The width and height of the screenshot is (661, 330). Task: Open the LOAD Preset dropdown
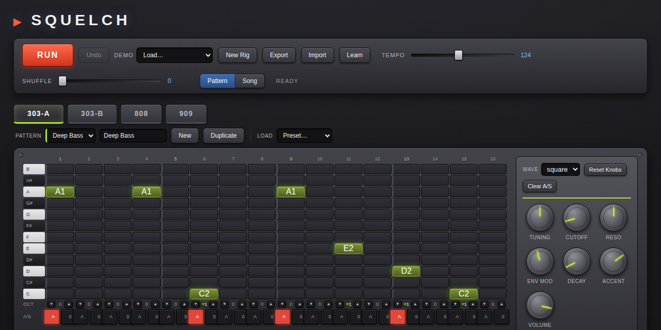coord(305,136)
